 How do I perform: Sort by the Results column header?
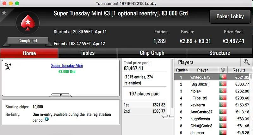coord(239,70)
